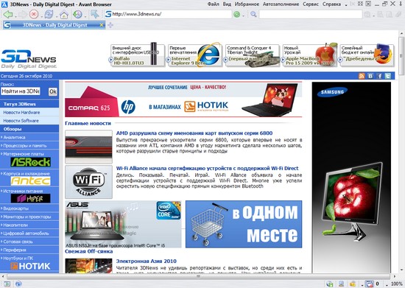Click the magnifier search icon in the toolbar

(253, 14)
